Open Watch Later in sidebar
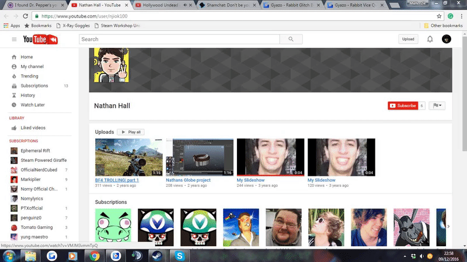The width and height of the screenshot is (467, 262). pos(33,105)
